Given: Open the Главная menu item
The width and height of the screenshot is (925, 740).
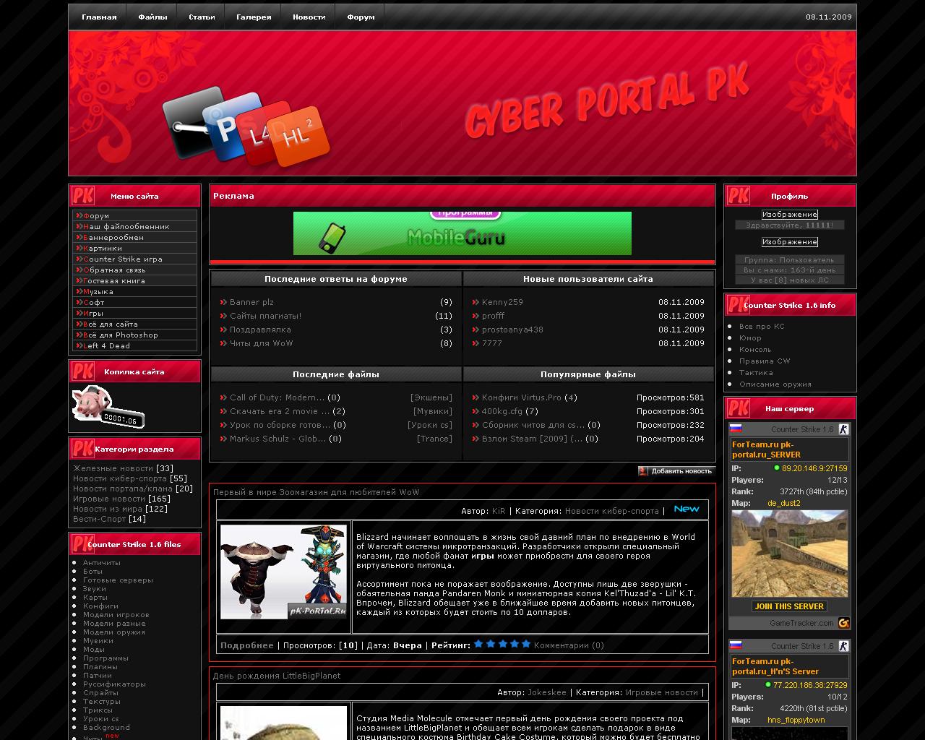Looking at the screenshot, I should click(x=99, y=17).
